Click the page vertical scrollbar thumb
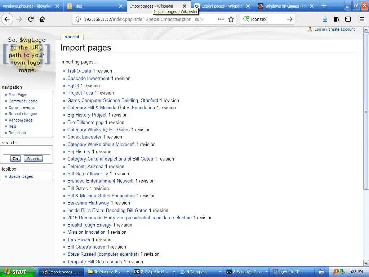This screenshot has width=369, height=277. [x=366, y=111]
